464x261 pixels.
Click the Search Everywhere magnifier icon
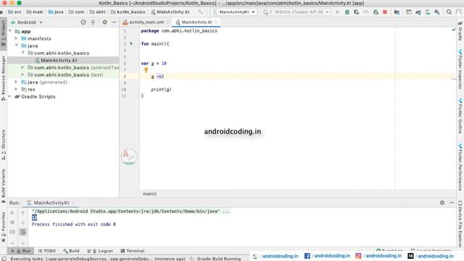449,12
